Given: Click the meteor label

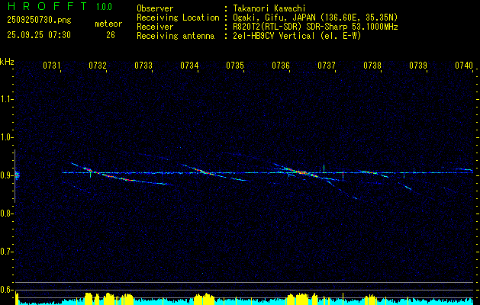Looking at the screenshot, I should click(108, 24).
